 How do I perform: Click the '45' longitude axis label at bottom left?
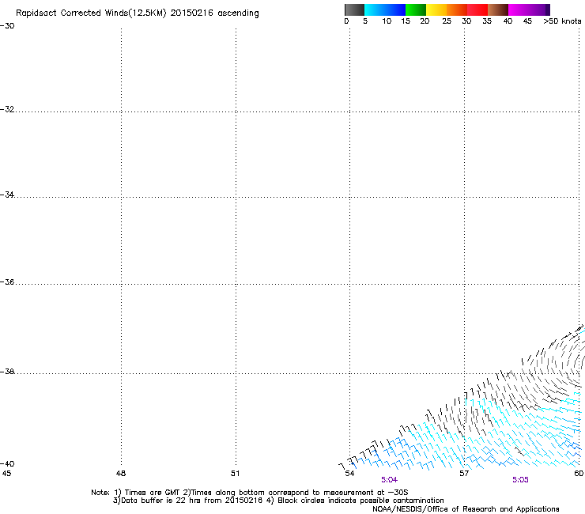tap(6, 474)
